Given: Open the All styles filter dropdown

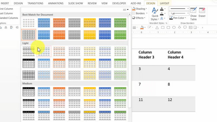Looking at the screenshot, I should 126,10.
